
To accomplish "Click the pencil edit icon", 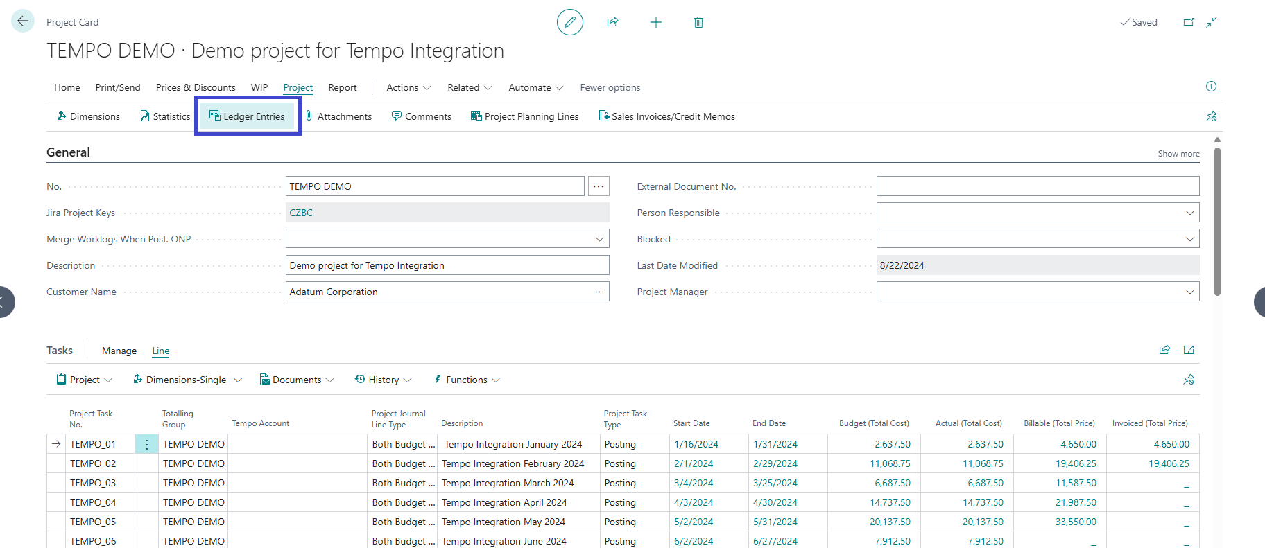I will (569, 22).
